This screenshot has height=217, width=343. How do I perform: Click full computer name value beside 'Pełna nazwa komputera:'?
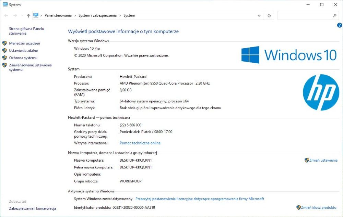(x=135, y=167)
